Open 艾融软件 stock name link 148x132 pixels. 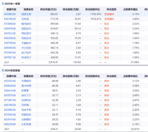click(x=26, y=43)
